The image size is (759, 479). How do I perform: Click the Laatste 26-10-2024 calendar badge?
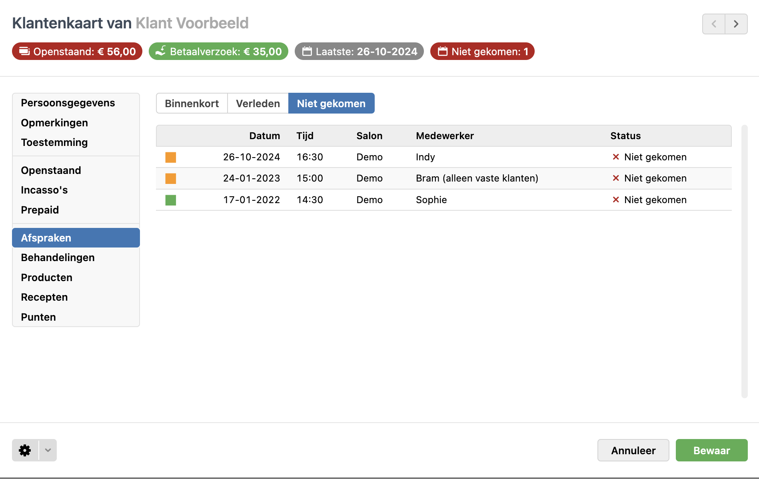[x=359, y=52]
